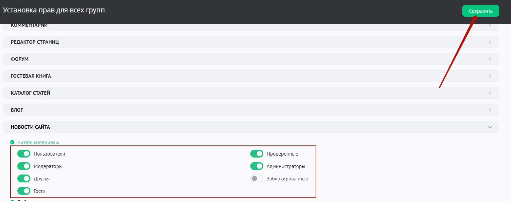Toggle read access for Друзья
The height and width of the screenshot is (201, 511).
[24, 179]
